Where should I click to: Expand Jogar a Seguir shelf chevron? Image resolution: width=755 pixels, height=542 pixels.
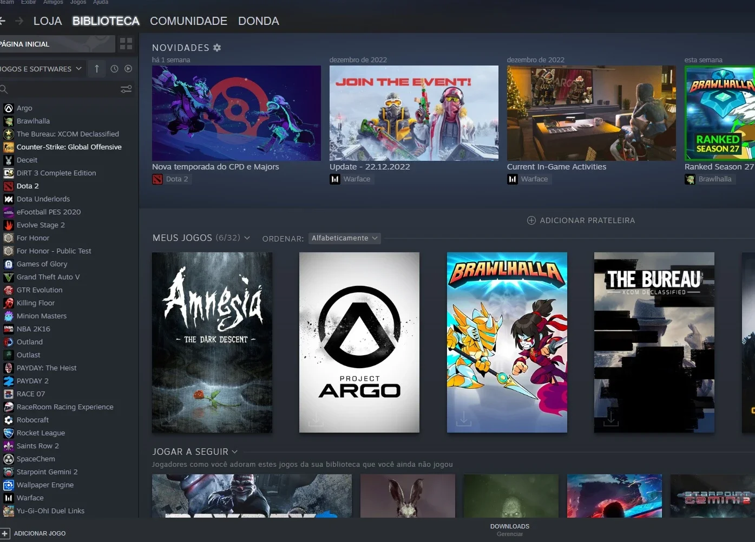[x=234, y=452]
